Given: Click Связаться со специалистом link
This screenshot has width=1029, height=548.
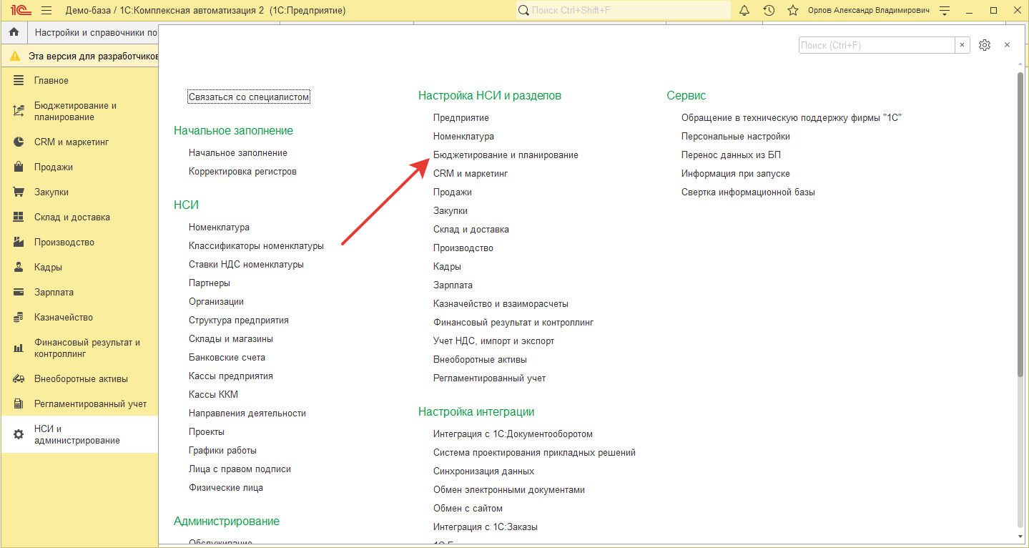Looking at the screenshot, I should click(249, 97).
